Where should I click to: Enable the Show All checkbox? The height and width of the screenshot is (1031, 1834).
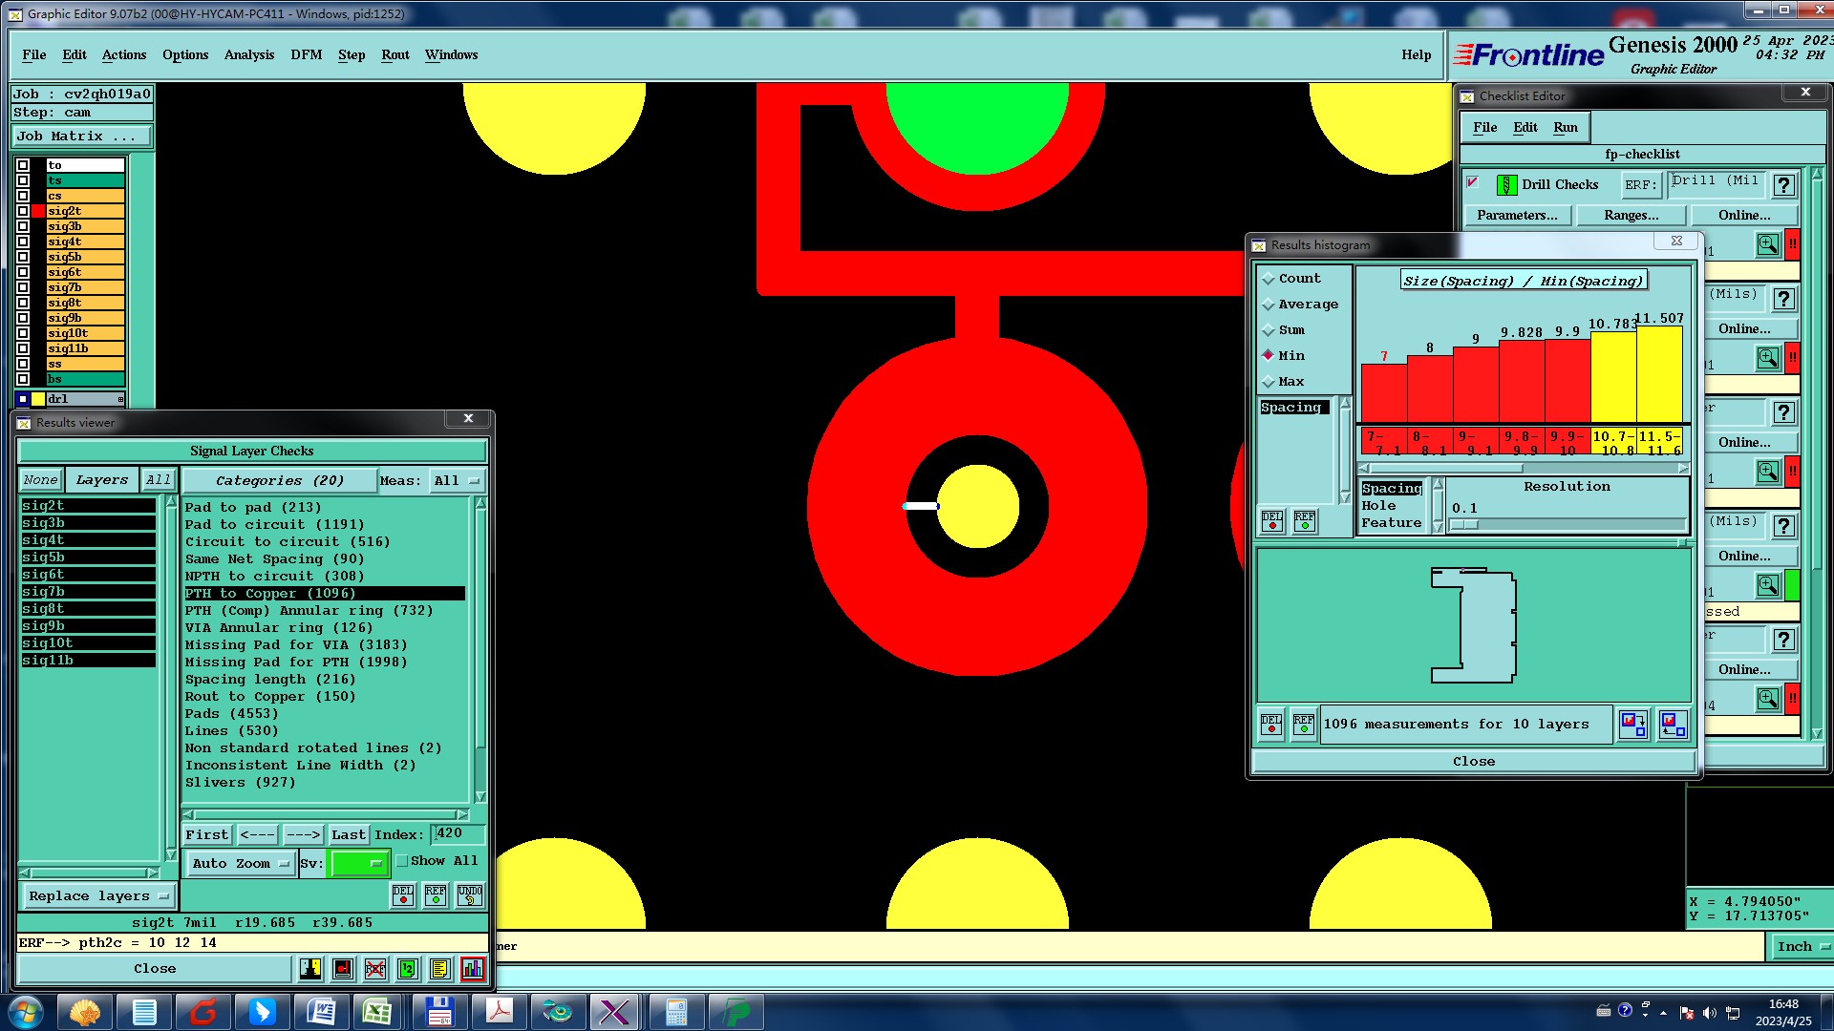pos(402,861)
